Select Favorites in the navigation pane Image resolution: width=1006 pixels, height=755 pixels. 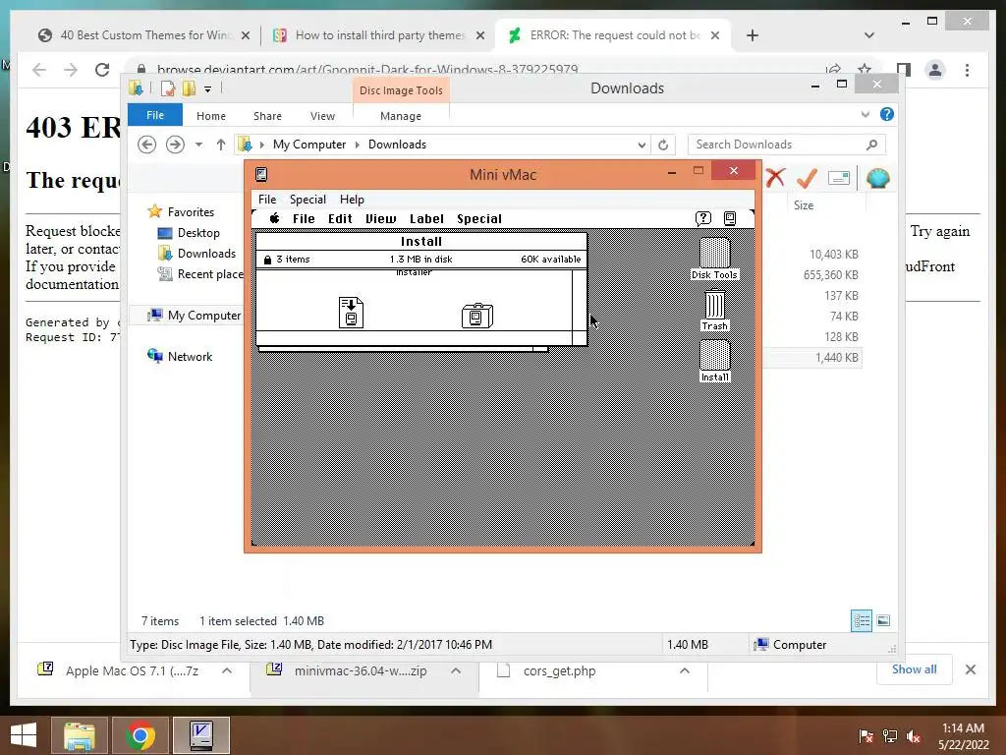pyautogui.click(x=191, y=212)
